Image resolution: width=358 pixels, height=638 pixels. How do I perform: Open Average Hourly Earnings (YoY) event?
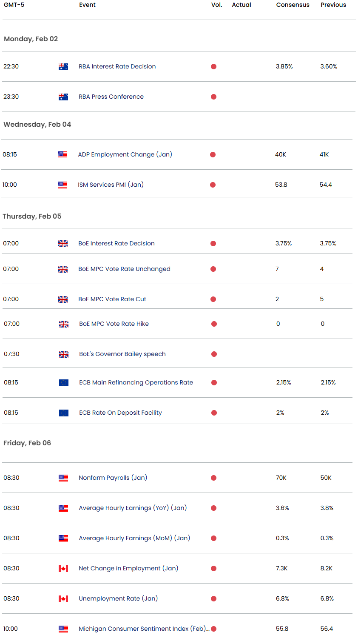133,508
